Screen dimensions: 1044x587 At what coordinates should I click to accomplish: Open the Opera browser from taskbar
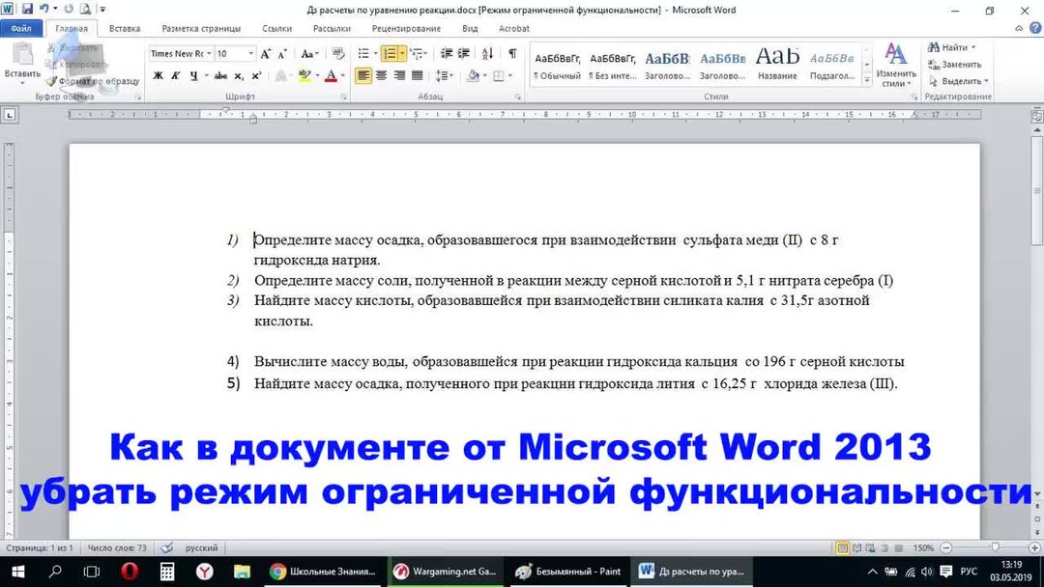(130, 571)
